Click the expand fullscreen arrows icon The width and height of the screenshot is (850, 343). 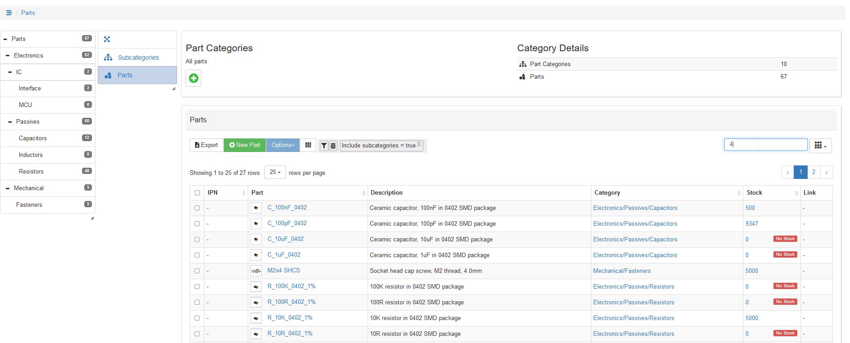(107, 40)
